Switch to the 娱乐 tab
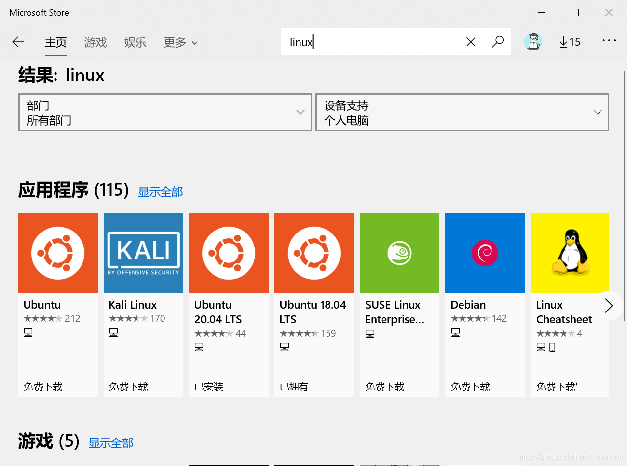 pos(135,43)
